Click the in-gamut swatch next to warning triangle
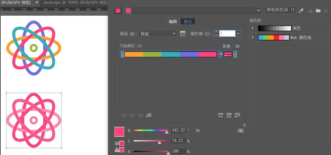The height and width of the screenshot is (155, 331). click(x=122, y=150)
